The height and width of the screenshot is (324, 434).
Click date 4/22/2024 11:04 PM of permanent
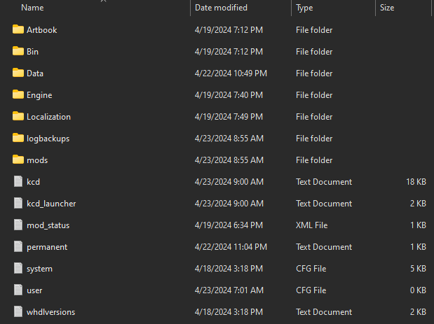pos(231,246)
